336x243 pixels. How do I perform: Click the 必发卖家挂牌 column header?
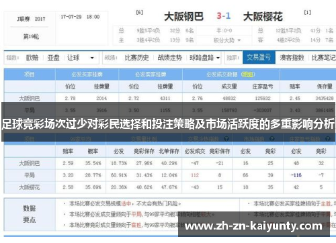[151, 75]
